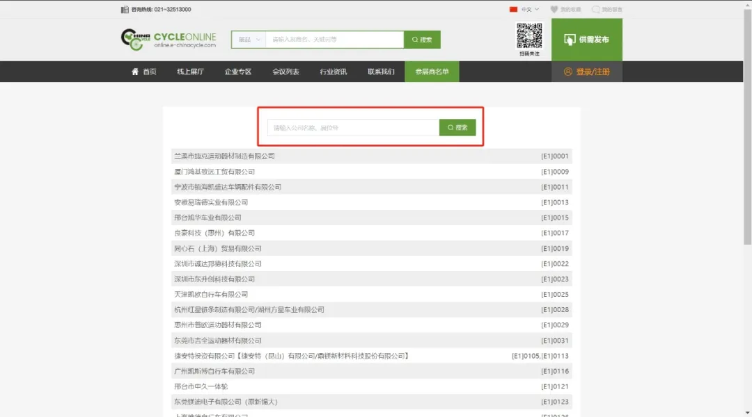Click the phone hotline icon at top left

tap(125, 9)
